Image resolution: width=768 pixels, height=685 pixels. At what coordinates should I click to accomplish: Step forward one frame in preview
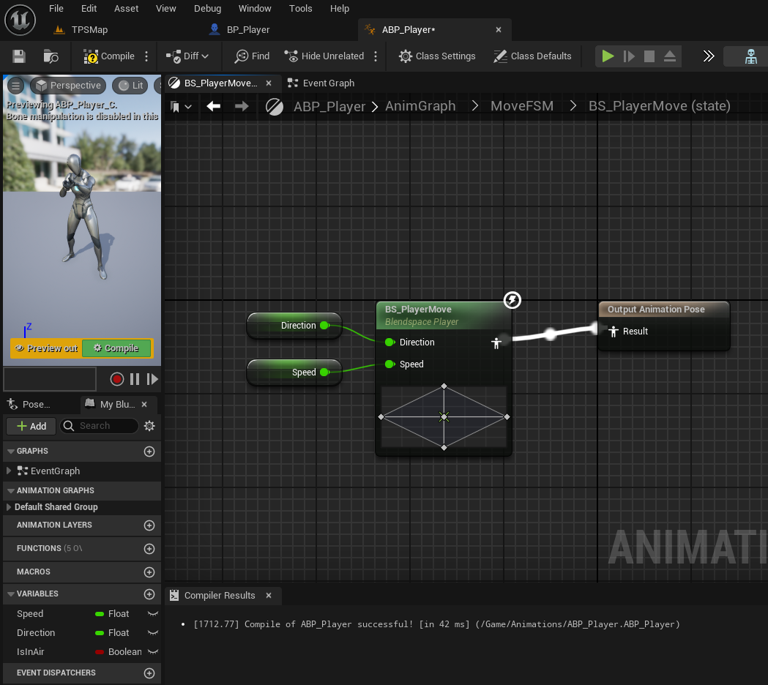pos(152,379)
